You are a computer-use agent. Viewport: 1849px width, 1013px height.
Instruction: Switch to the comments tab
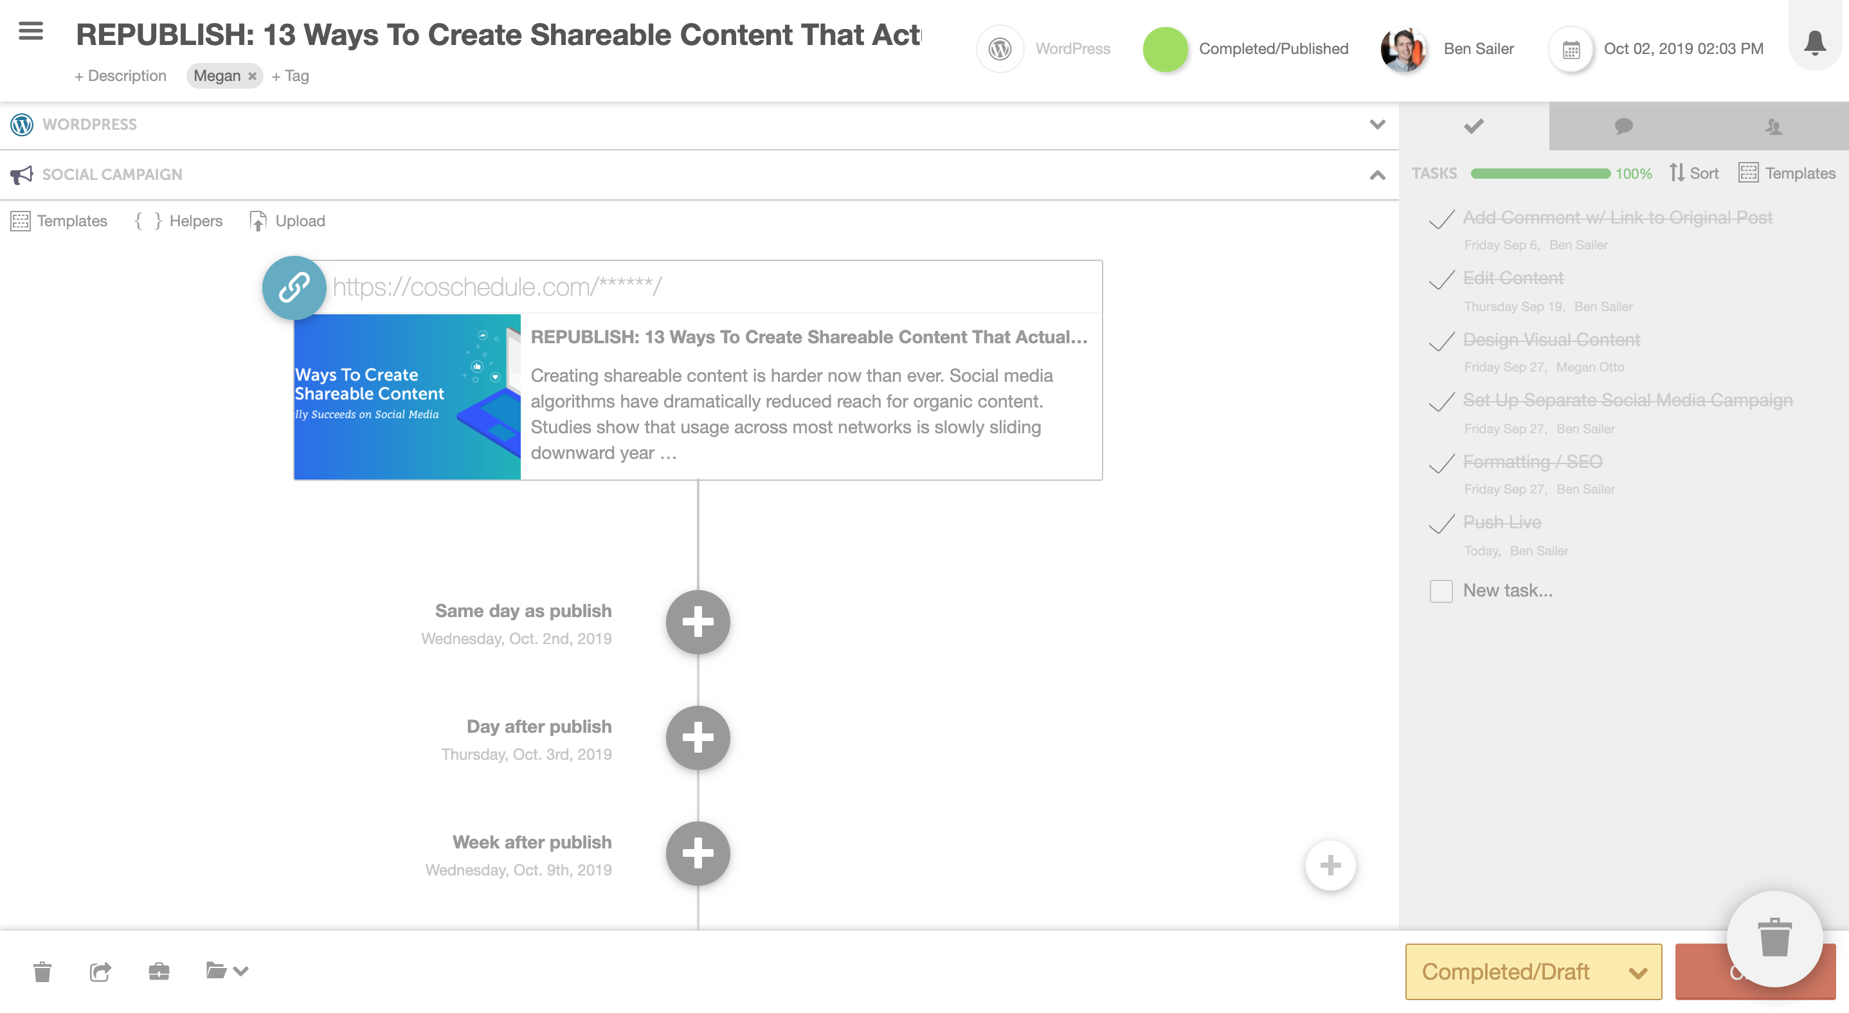pos(1623,126)
